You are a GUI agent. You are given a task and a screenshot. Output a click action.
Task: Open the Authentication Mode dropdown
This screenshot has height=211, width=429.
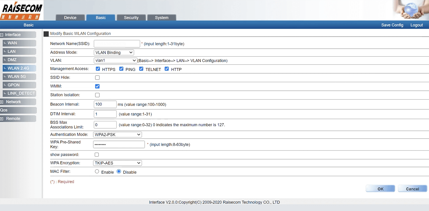[x=117, y=135]
